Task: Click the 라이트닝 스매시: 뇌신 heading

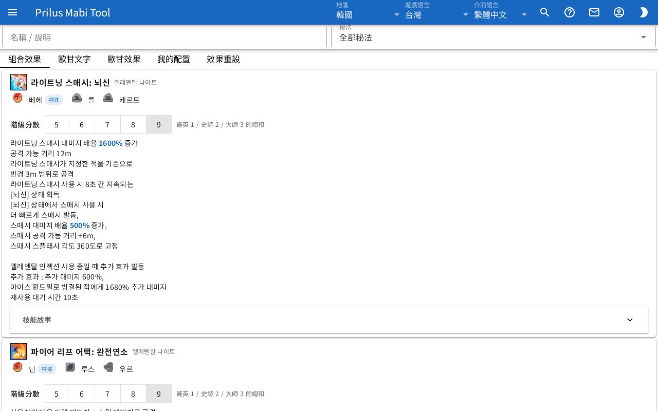Action: [70, 82]
